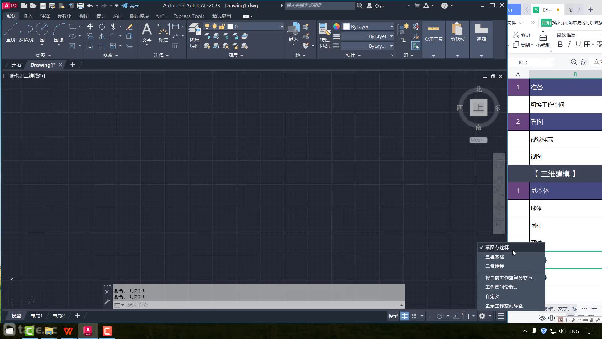The image size is (602, 339).
Task: Select the Rectangular Array tool
Action: click(x=113, y=46)
